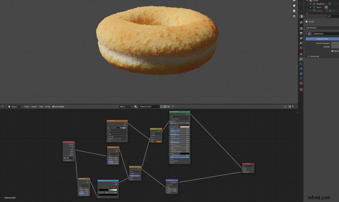The image size is (339, 202).
Task: Switch orthographic/perspective grid gizmo
Action: click(294, 16)
